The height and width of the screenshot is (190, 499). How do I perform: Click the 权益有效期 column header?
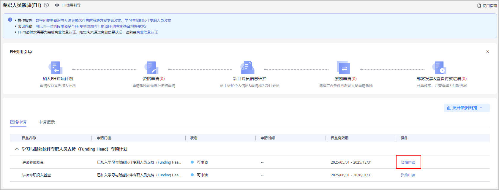pyautogui.click(x=339, y=138)
